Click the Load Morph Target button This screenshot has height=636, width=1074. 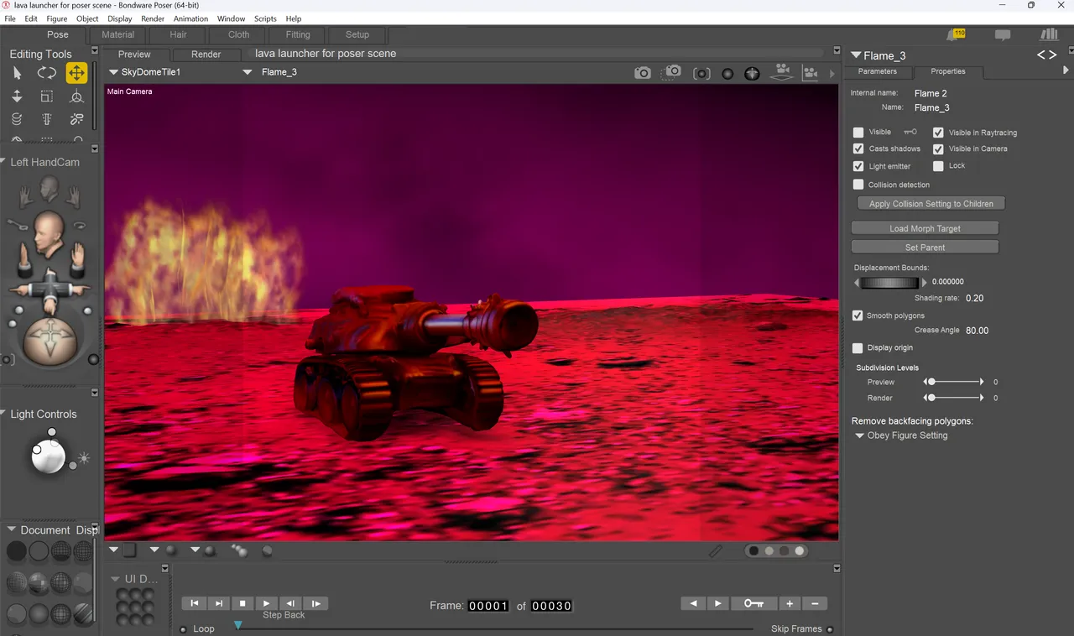(x=925, y=228)
